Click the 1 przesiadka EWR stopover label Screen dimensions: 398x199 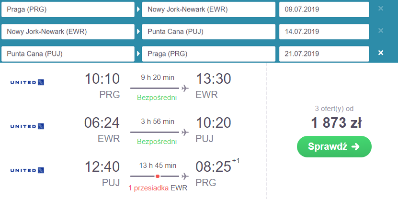tap(158, 187)
